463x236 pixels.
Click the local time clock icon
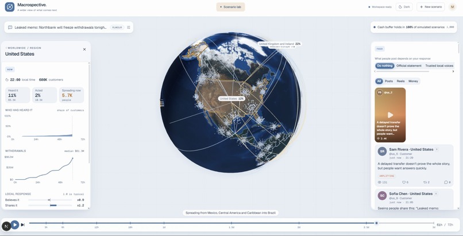7,80
